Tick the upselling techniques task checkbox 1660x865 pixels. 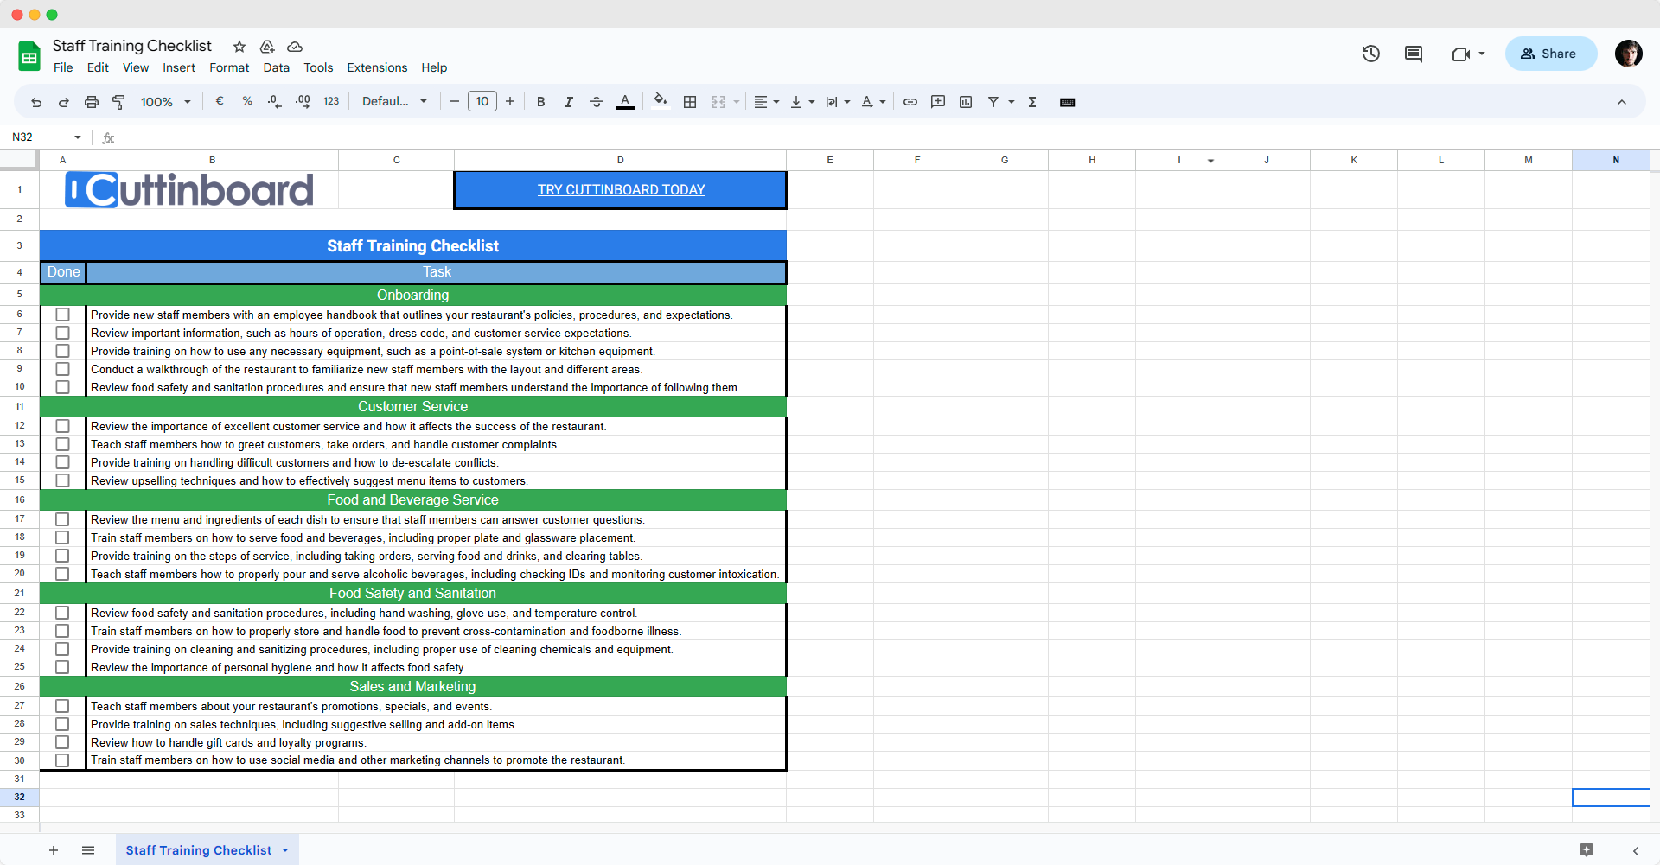click(62, 481)
